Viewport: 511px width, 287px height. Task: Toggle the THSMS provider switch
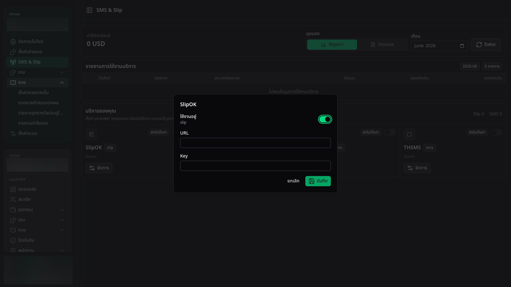click(496, 132)
